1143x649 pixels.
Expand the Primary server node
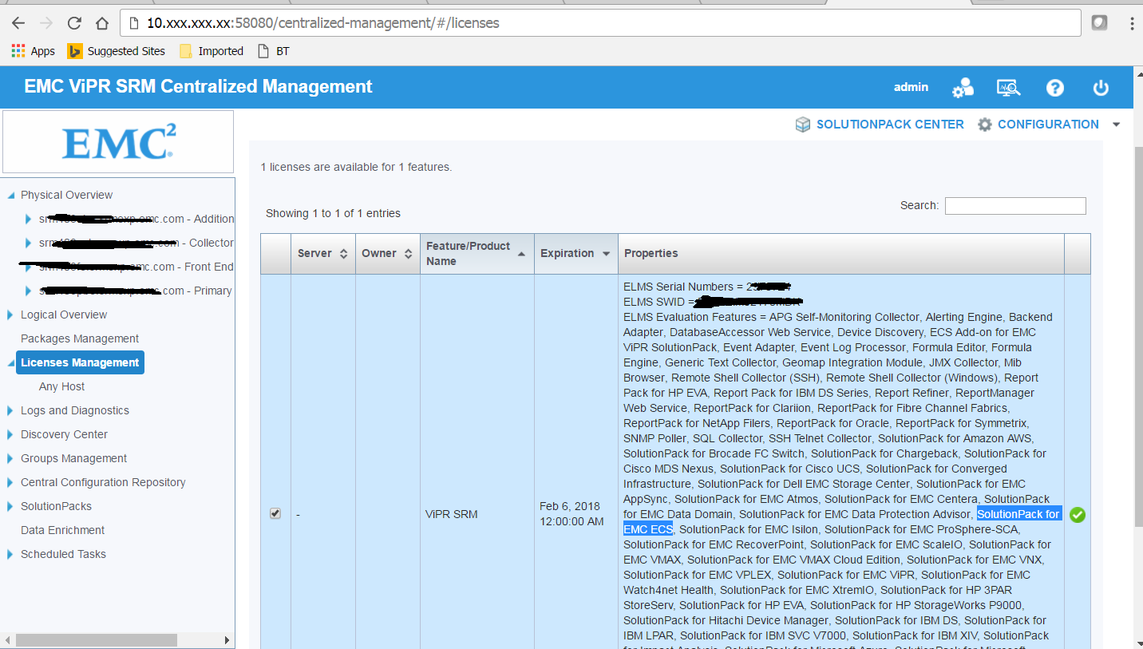point(29,291)
